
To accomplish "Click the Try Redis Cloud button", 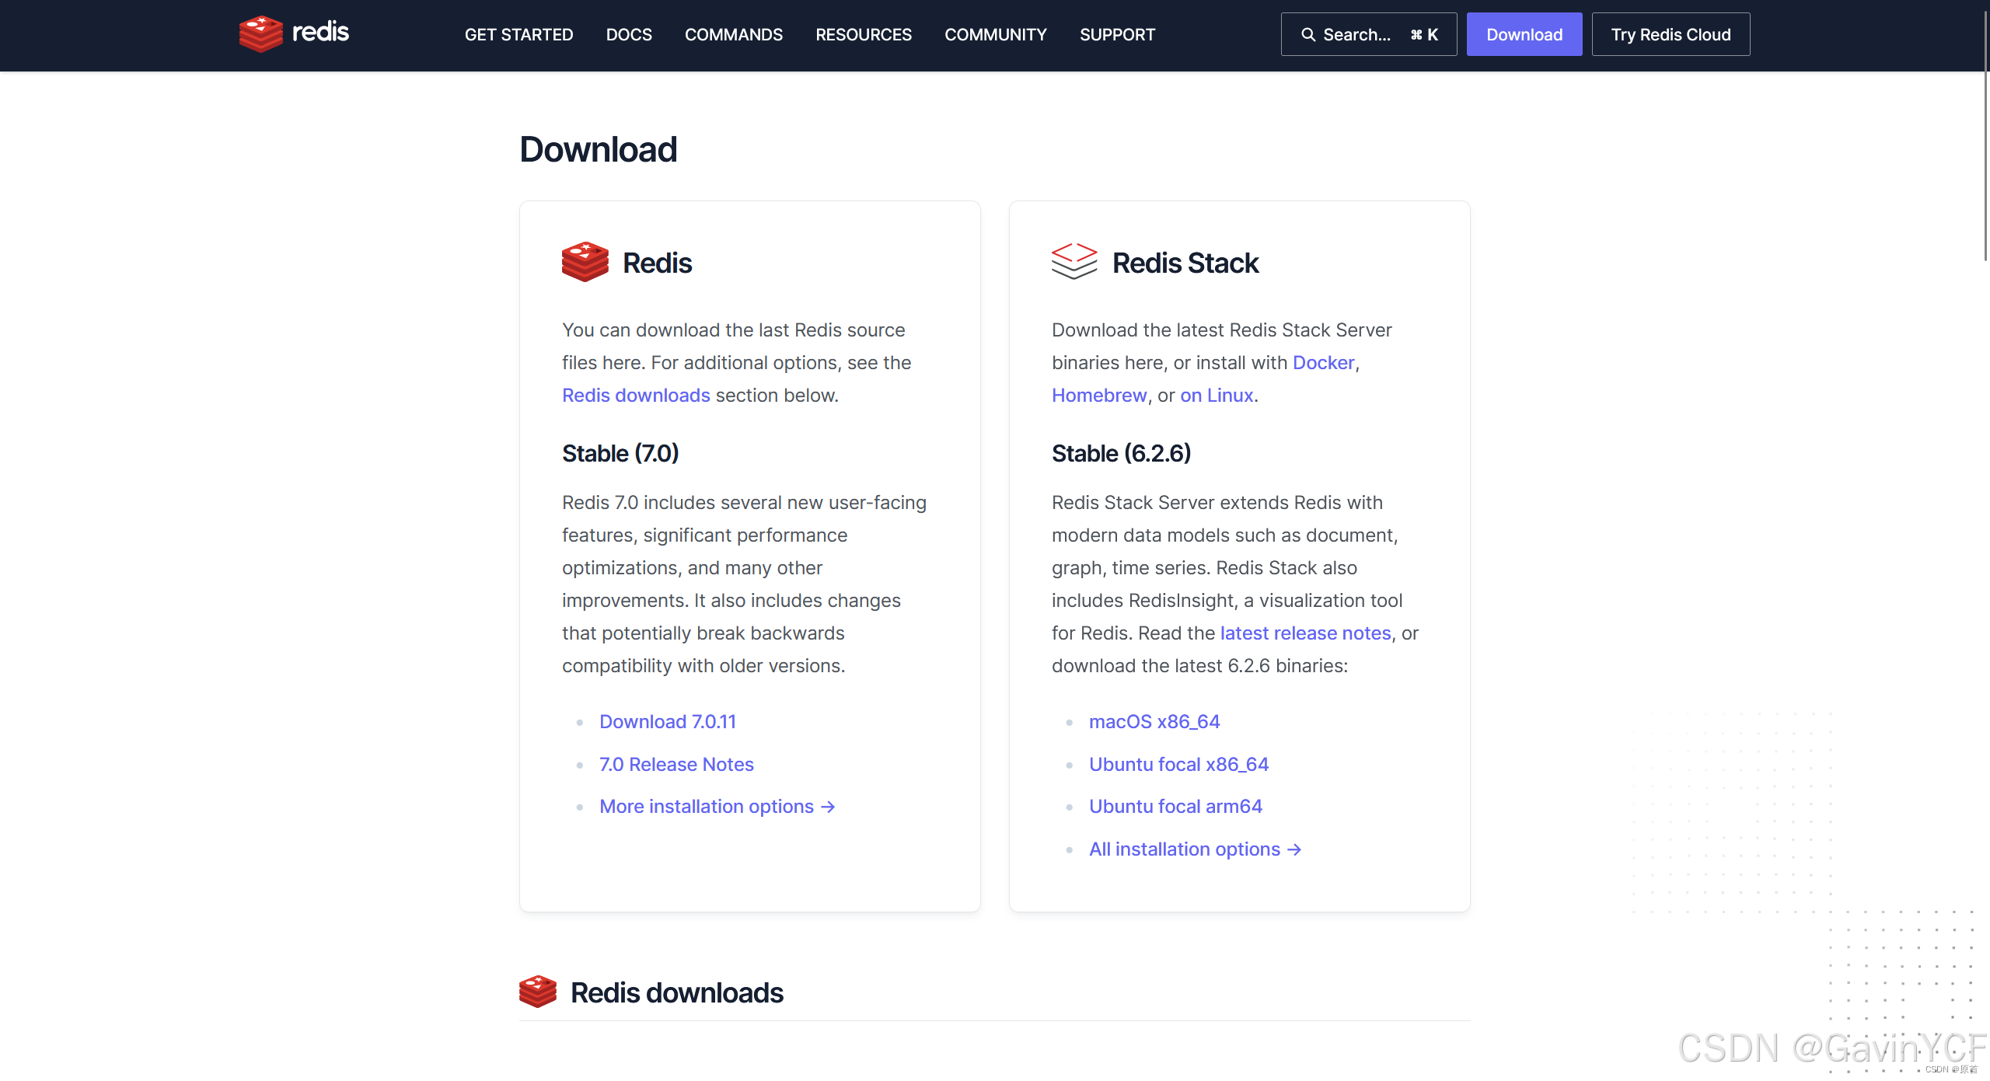I will click(1670, 34).
